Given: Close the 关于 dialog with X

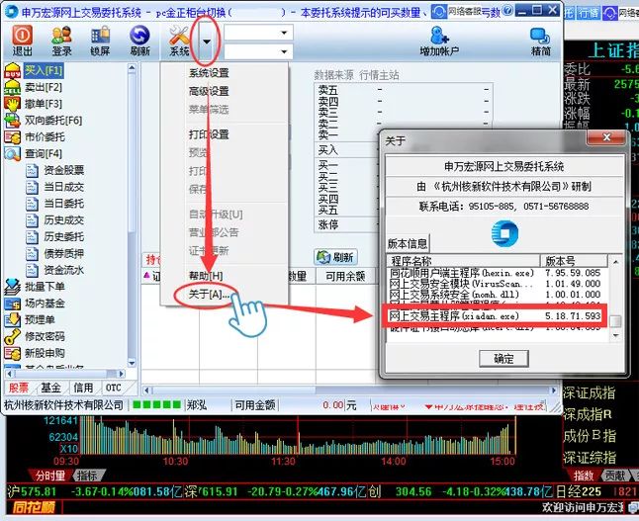Looking at the screenshot, I should click(x=606, y=137).
